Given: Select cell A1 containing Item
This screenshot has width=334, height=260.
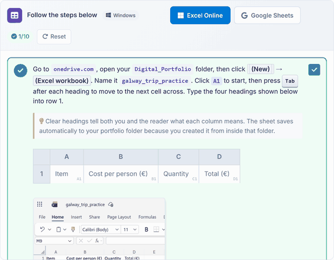Looking at the screenshot, I should click(x=67, y=174).
